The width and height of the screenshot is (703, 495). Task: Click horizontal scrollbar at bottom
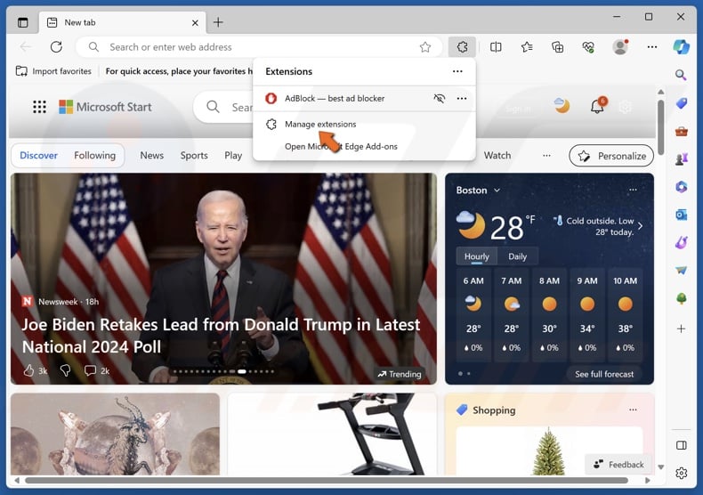(327, 480)
